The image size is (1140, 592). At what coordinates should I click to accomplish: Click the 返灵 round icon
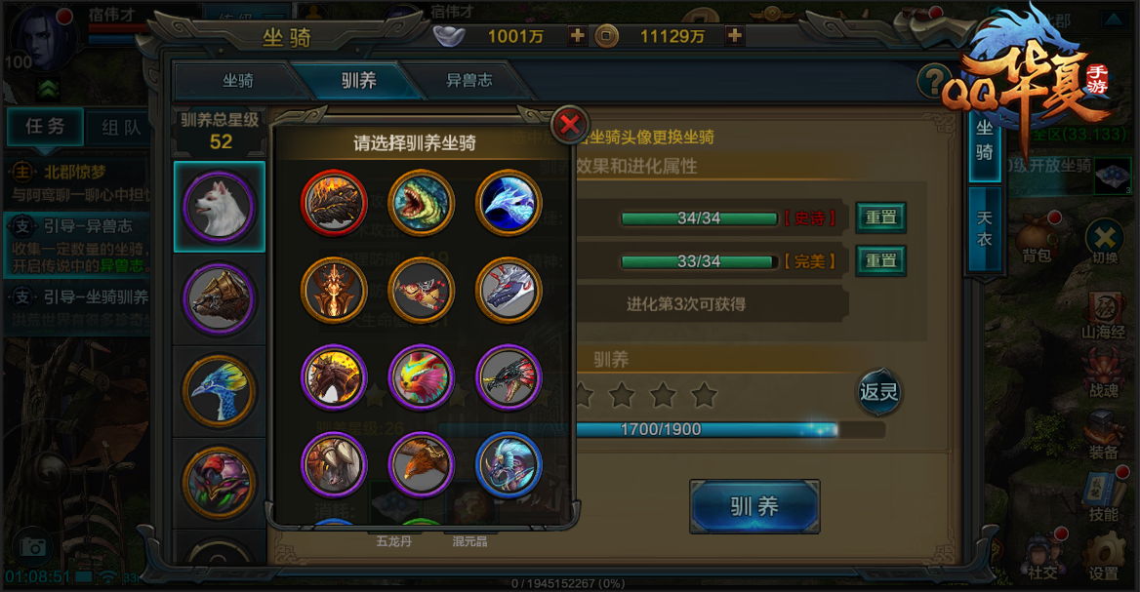tap(879, 392)
